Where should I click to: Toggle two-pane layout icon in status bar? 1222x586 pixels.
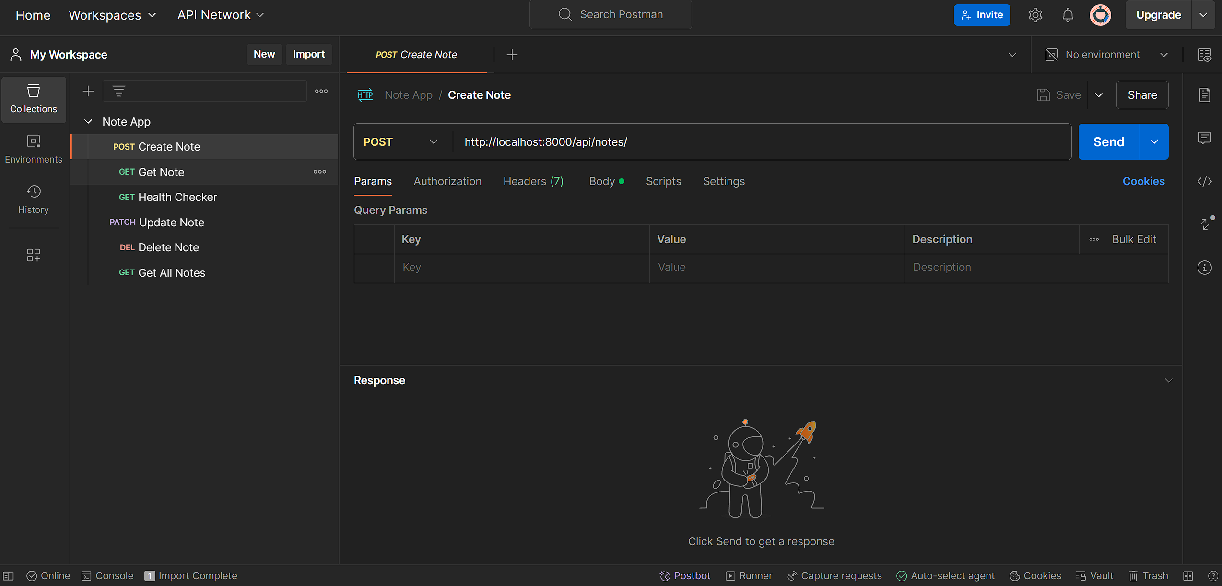click(1188, 576)
